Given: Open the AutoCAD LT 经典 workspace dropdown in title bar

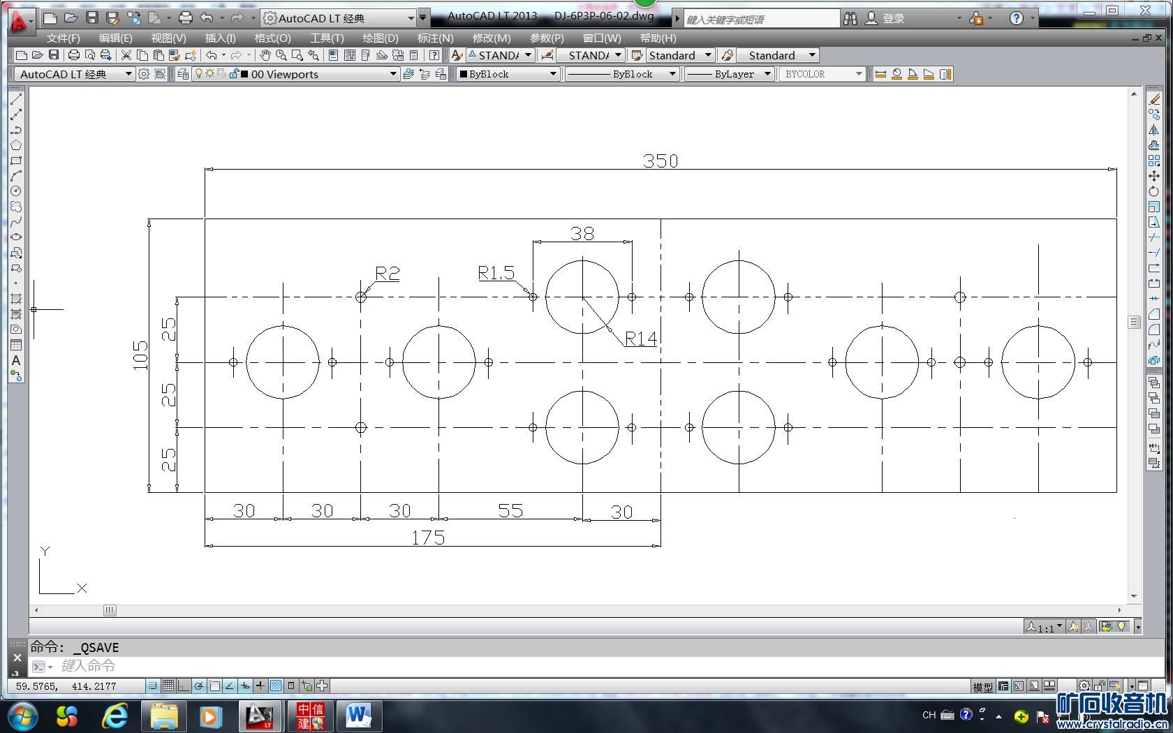Looking at the screenshot, I should tap(339, 18).
